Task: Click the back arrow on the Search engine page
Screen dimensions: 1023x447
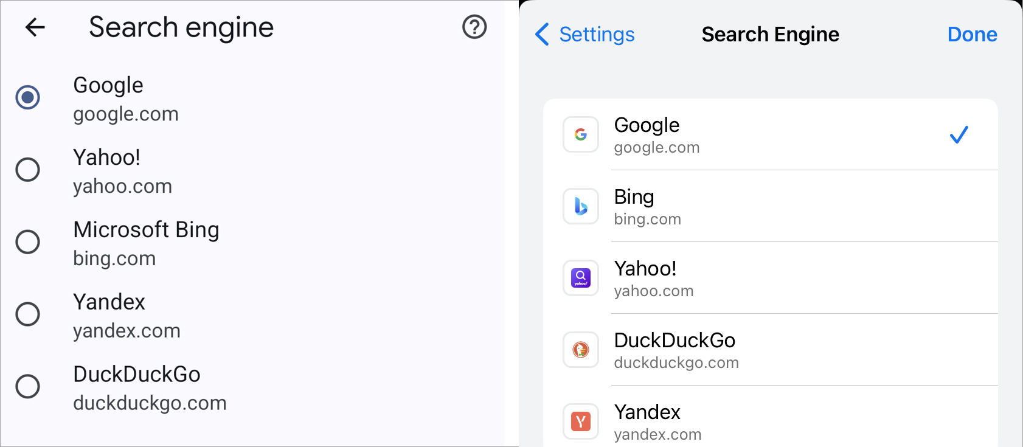Action: [35, 27]
